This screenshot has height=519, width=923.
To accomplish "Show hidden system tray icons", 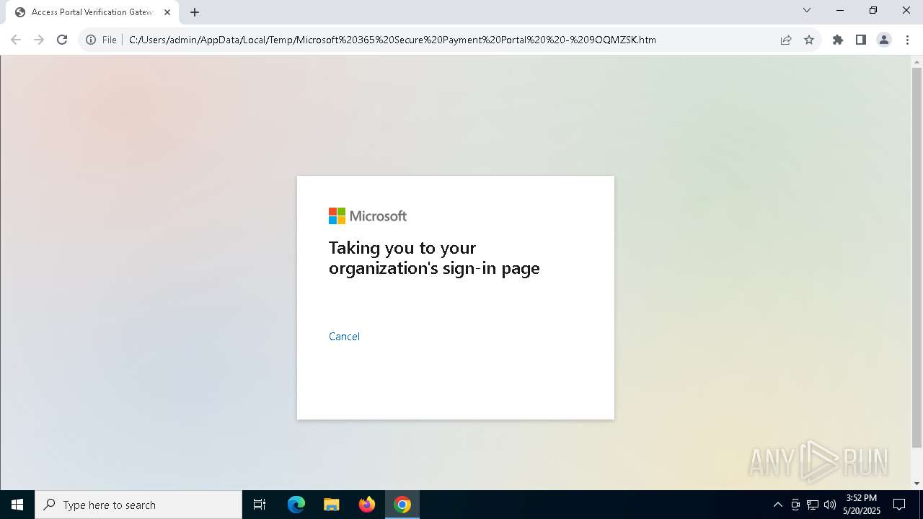I will tap(777, 505).
